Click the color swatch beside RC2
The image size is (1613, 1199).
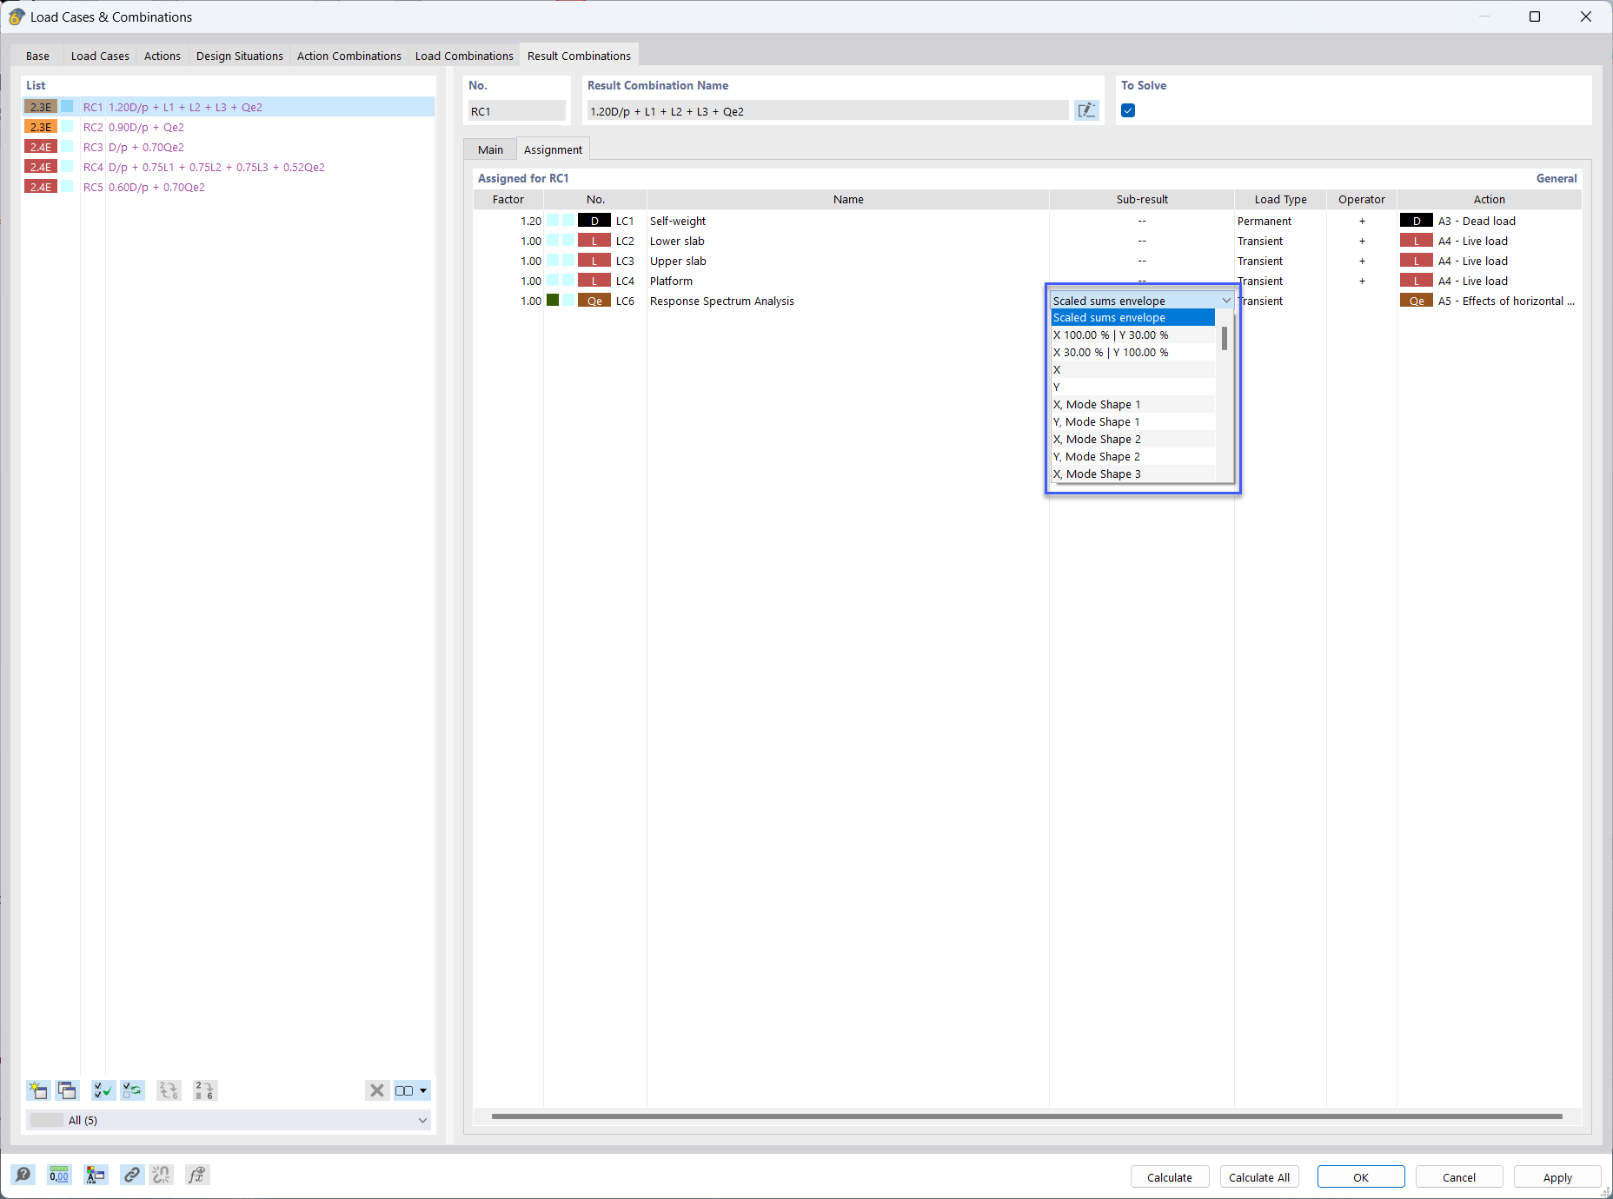pos(68,127)
